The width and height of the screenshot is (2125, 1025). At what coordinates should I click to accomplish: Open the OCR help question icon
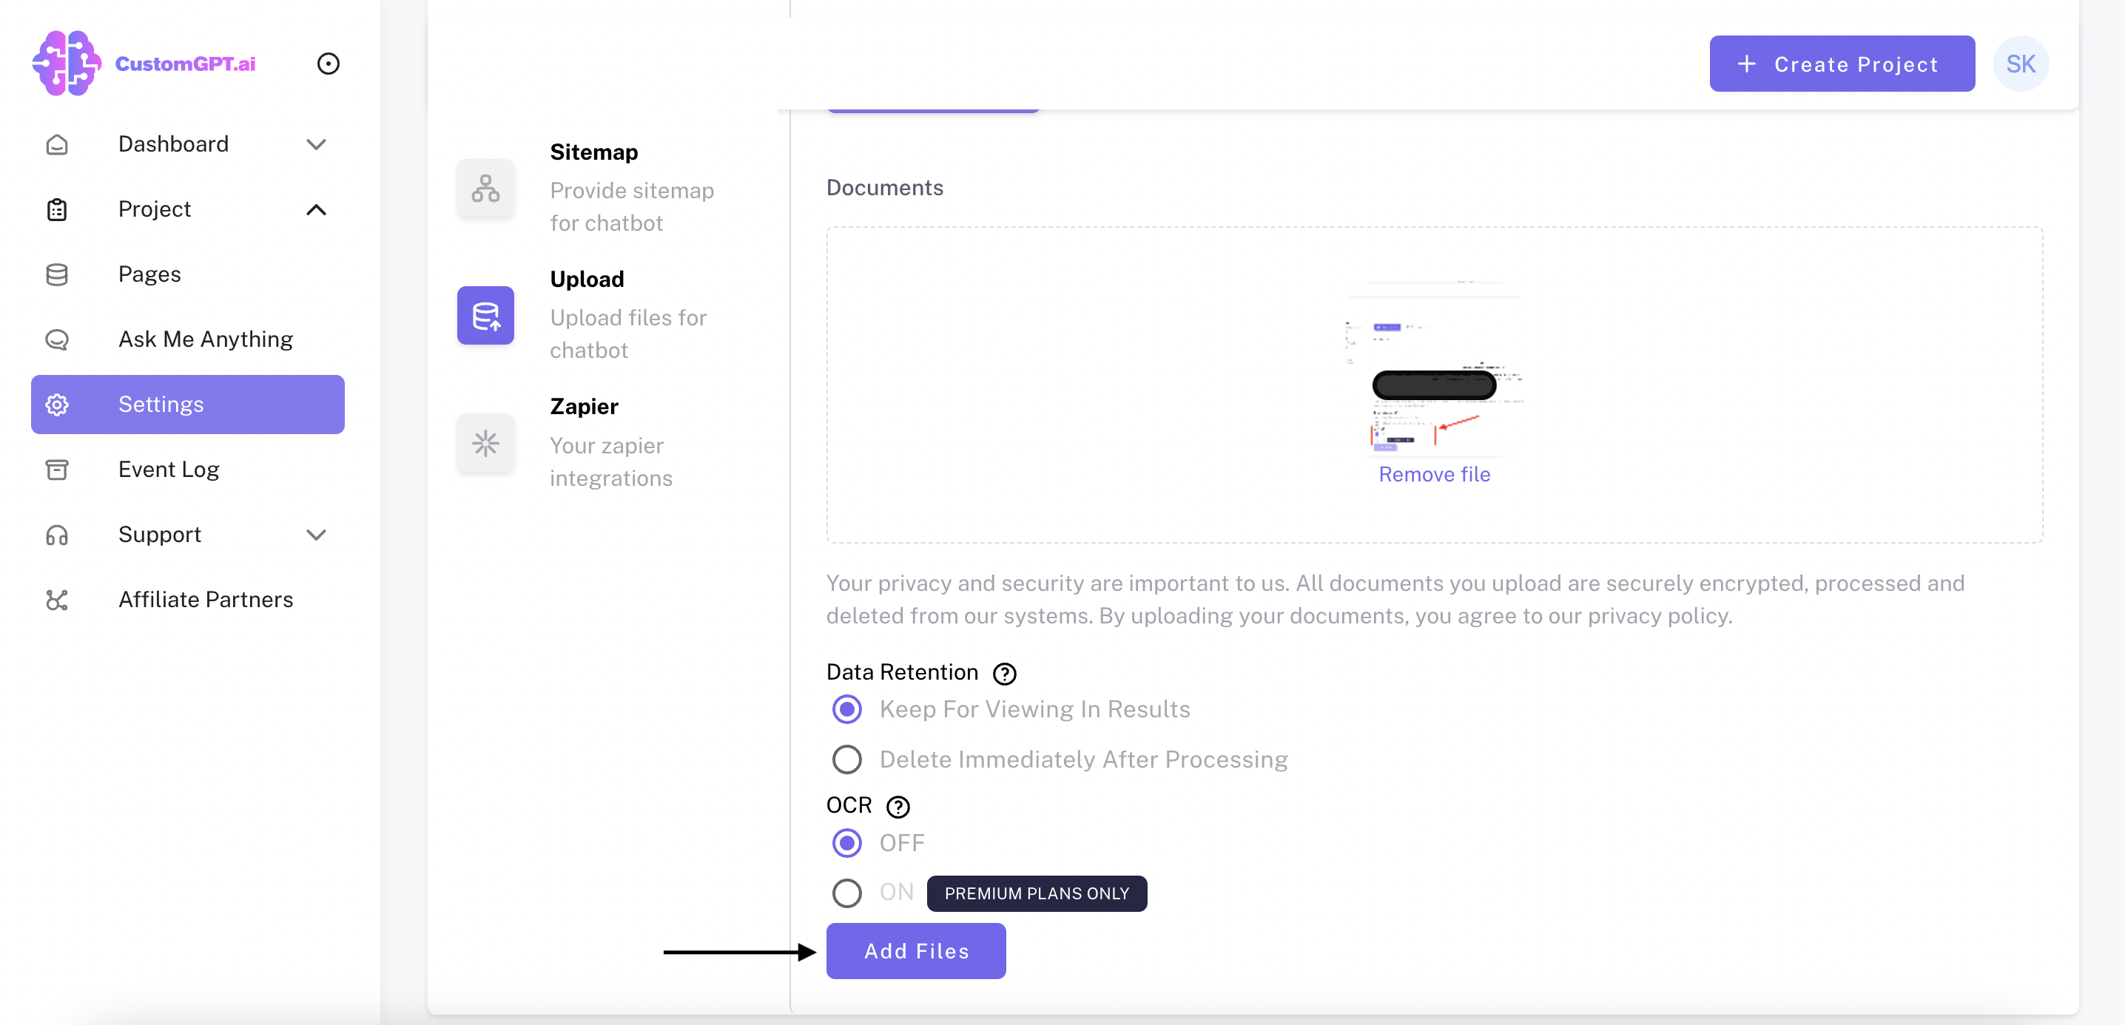(898, 807)
